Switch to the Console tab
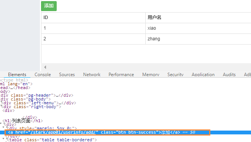Screen dimensions: 251x142 [43, 75]
